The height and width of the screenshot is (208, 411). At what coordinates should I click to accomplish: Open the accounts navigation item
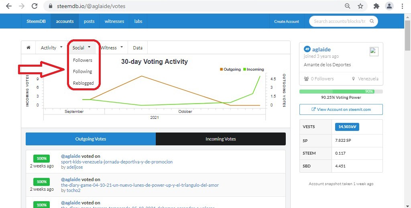(x=65, y=21)
